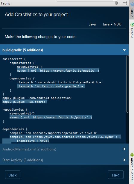Expand the AndroidManifest.xml additions section
The image size is (134, 184).
point(124,149)
